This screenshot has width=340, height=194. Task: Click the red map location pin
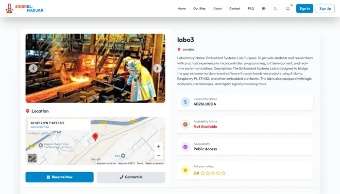coord(95,137)
